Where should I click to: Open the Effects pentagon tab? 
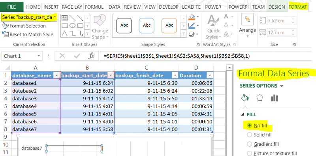pos(260,98)
